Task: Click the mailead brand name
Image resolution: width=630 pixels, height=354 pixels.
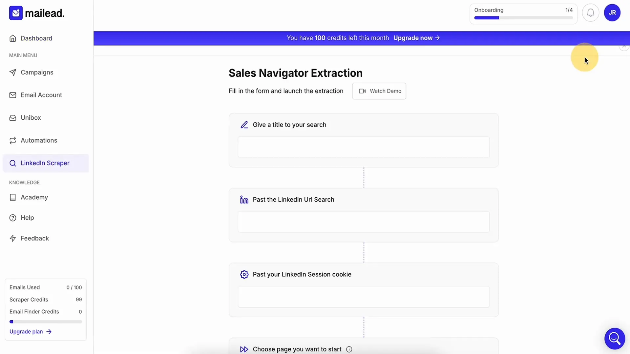Action: (45, 13)
